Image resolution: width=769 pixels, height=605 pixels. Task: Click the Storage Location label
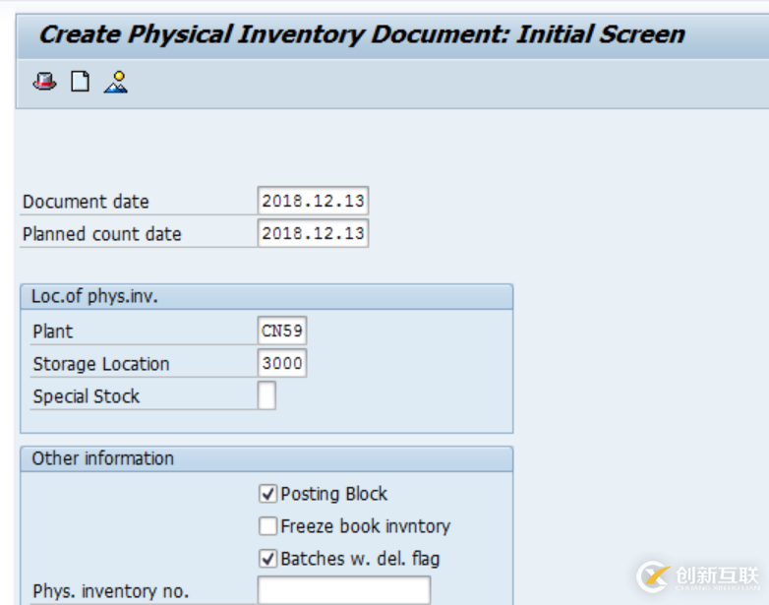coord(101,364)
